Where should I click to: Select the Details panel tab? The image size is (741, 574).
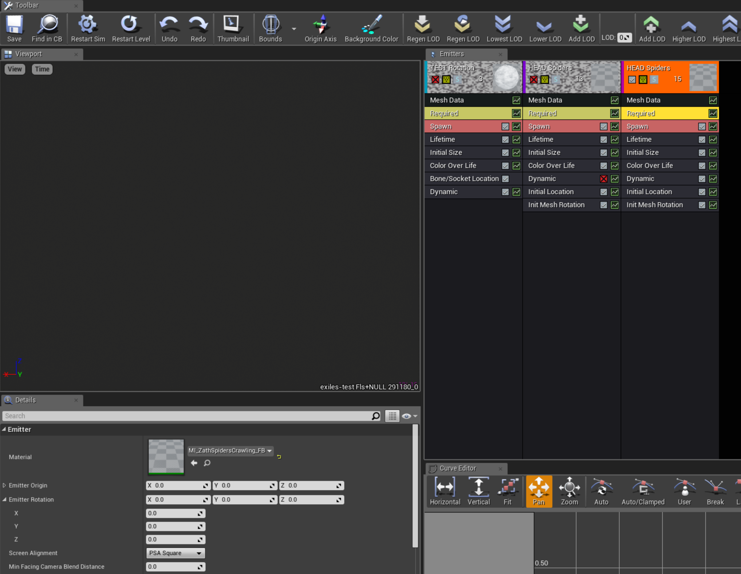pyautogui.click(x=25, y=400)
